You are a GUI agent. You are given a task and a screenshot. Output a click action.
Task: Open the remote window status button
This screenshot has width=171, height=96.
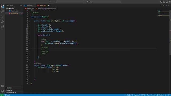pyautogui.click(x=2, y=95)
